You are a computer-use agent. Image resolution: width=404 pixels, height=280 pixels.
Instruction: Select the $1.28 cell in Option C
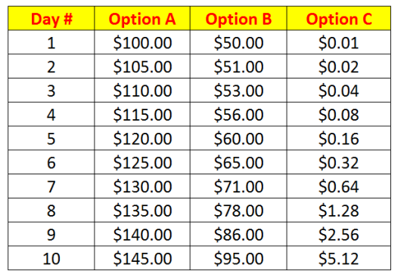(339, 211)
